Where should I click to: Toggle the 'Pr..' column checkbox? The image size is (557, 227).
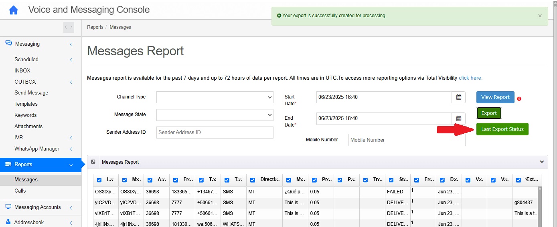point(314,180)
